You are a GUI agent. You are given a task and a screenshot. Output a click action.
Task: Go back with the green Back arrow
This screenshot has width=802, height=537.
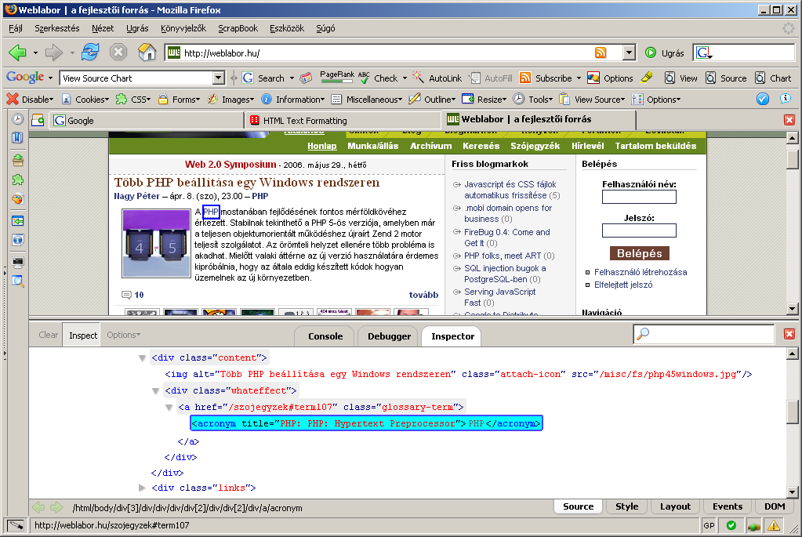tap(17, 53)
